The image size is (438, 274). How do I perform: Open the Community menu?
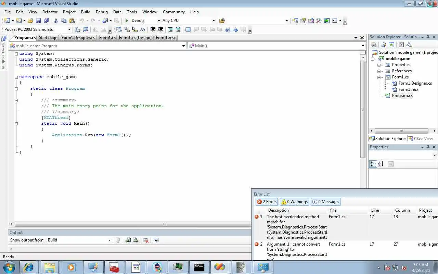174,12
